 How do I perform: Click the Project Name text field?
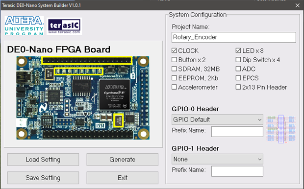234,37
